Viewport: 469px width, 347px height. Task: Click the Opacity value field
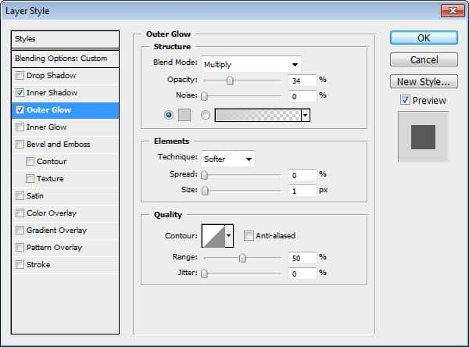click(x=302, y=80)
